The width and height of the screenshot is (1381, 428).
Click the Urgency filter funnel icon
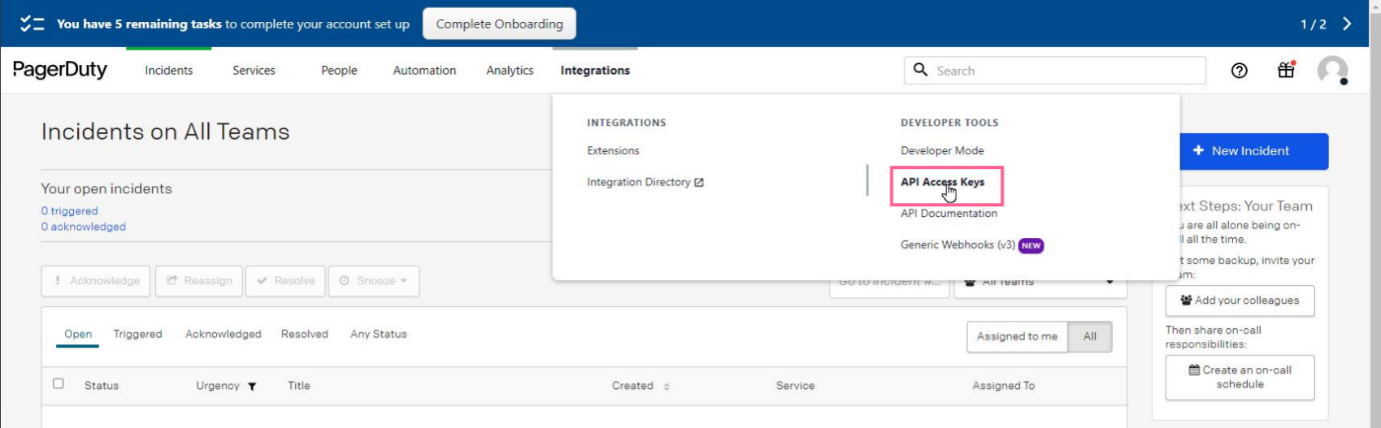coord(252,387)
